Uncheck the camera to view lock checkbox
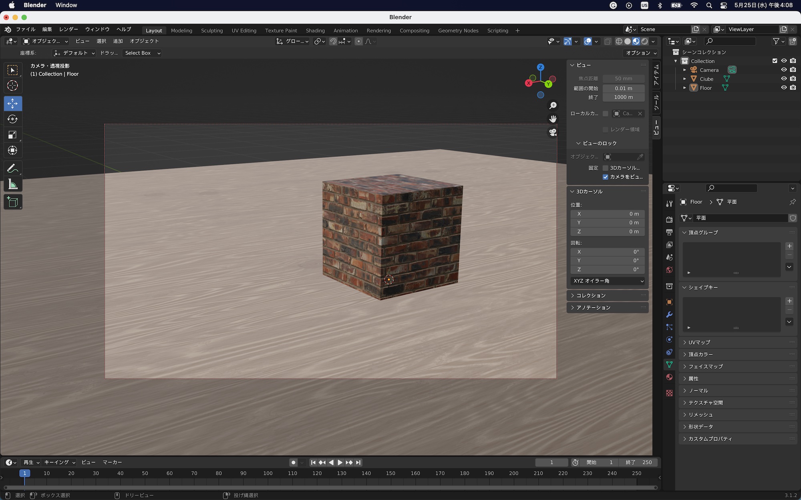Viewport: 801px width, 500px height. pos(606,177)
